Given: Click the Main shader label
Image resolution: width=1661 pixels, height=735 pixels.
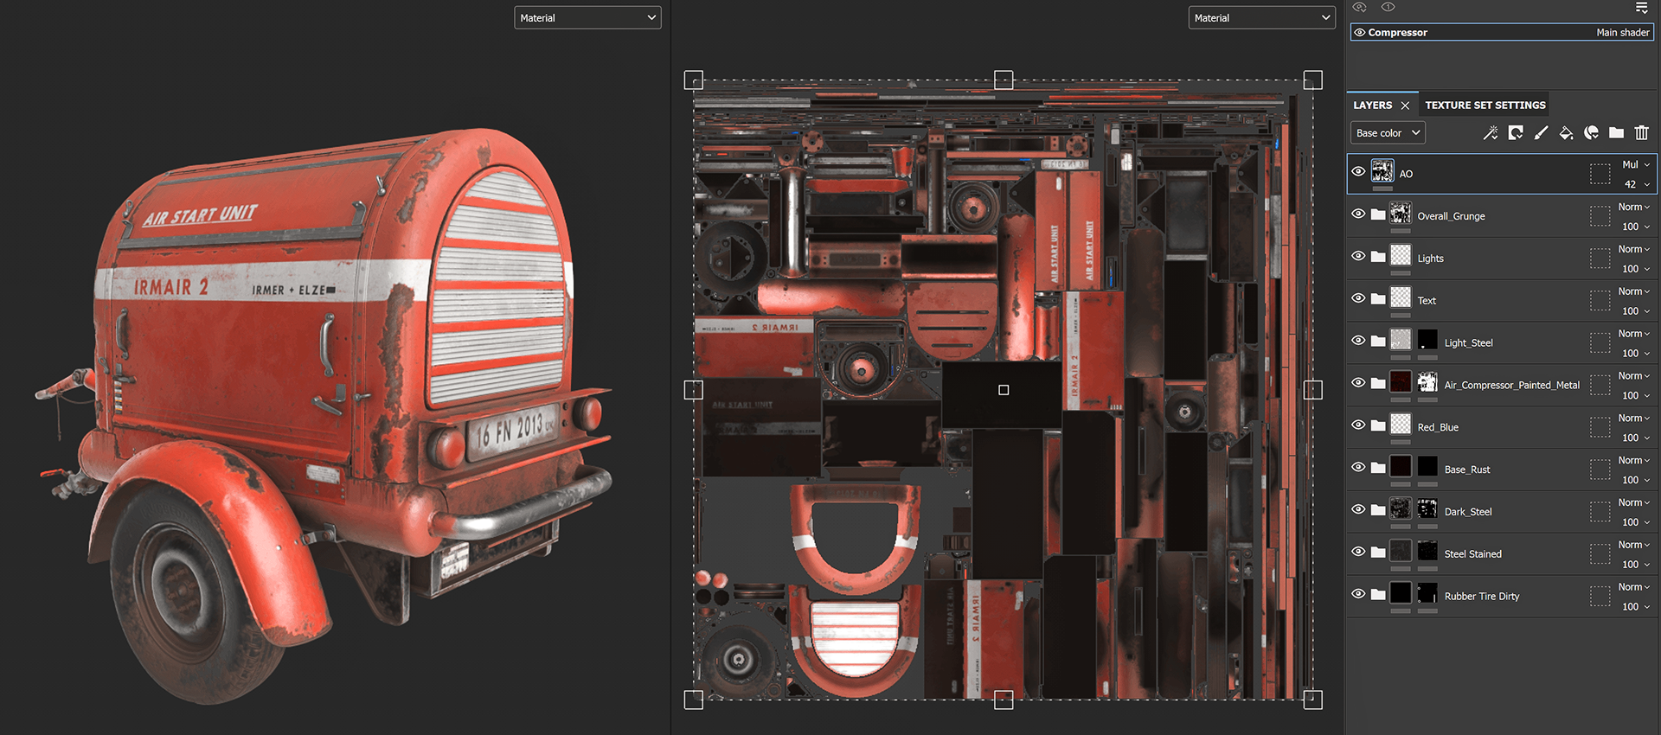Looking at the screenshot, I should (x=1623, y=32).
